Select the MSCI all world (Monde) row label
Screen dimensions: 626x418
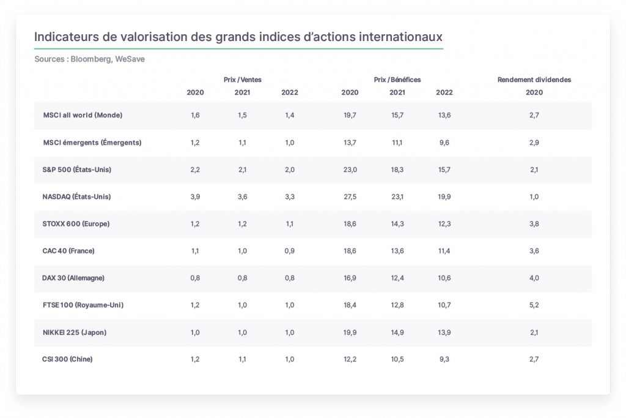click(83, 115)
